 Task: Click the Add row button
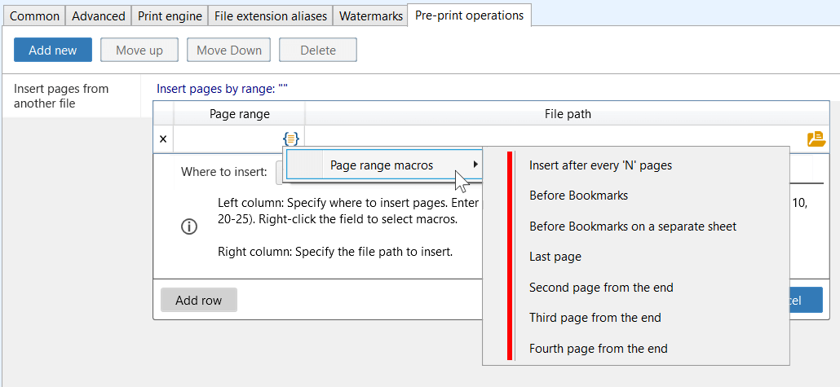tap(198, 300)
